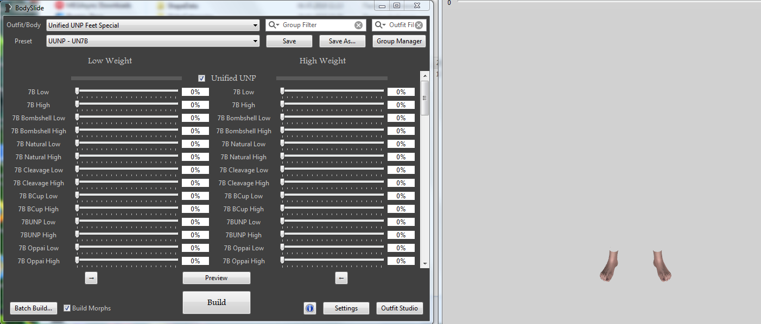Click left arrow copy-to-low-weight button
The image size is (761, 324).
coord(341,278)
